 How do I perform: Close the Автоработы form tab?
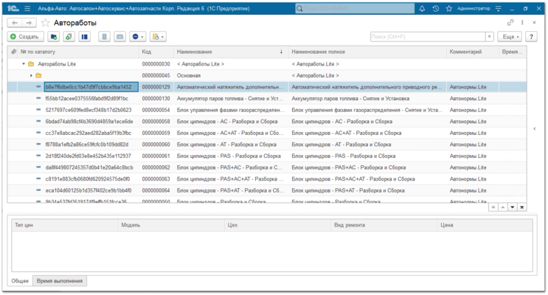pos(534,22)
